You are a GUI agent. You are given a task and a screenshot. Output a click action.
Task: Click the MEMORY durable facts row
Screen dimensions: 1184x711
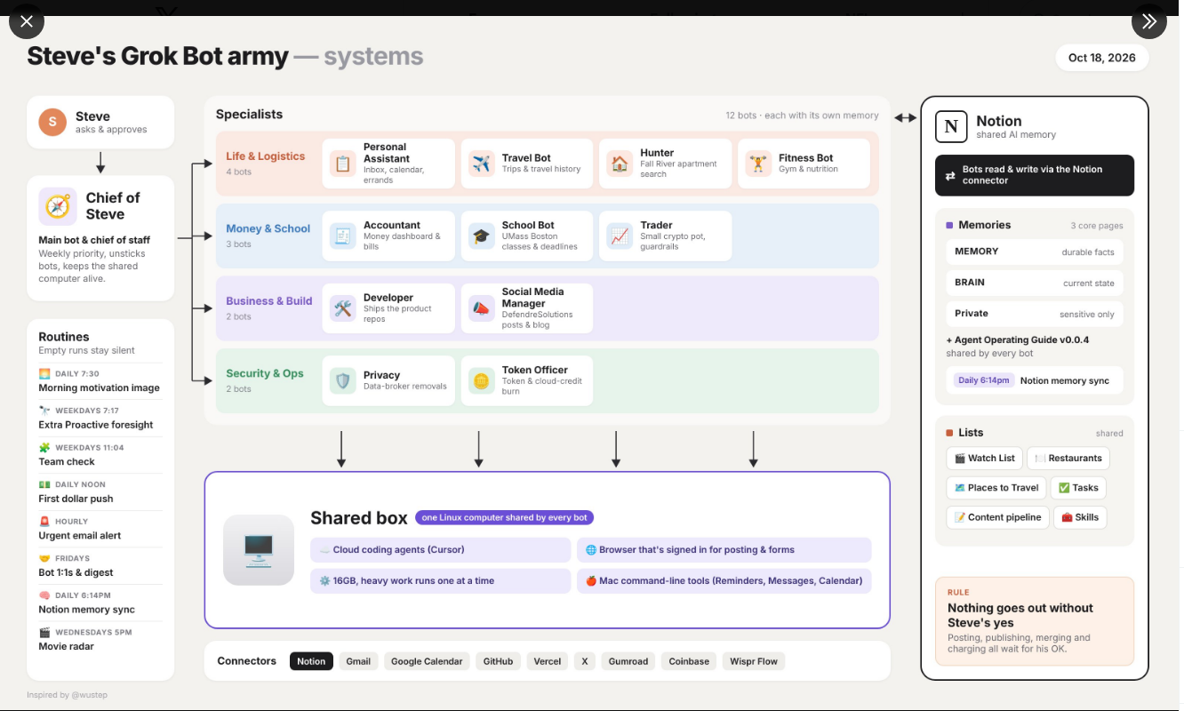pos(1035,252)
